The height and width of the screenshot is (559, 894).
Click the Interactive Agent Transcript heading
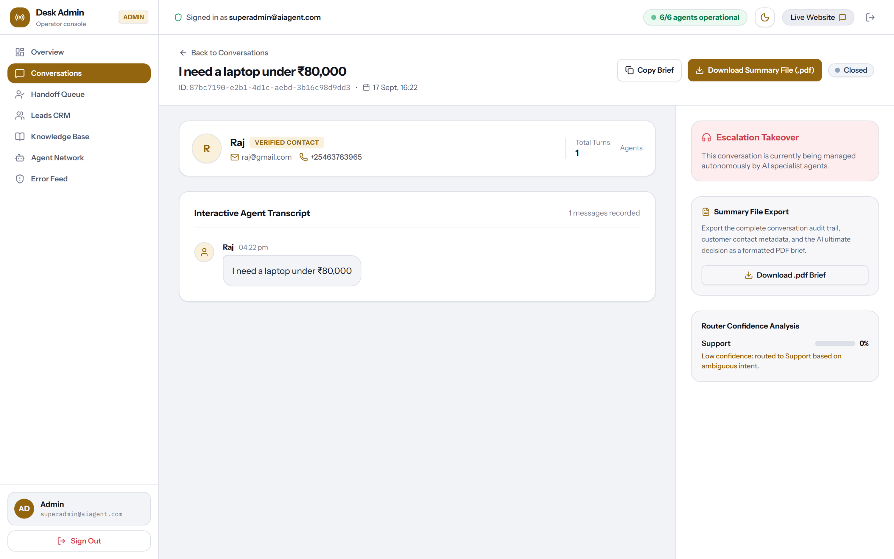(x=252, y=213)
